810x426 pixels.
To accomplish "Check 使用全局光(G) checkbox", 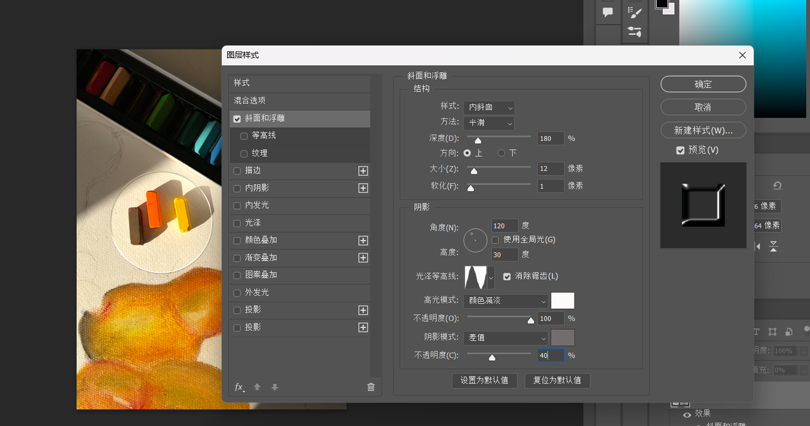I will (x=495, y=240).
